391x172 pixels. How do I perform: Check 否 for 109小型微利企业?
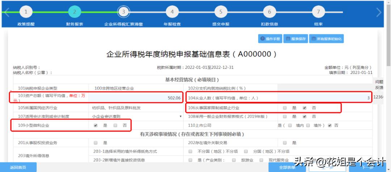[x=115, y=125]
